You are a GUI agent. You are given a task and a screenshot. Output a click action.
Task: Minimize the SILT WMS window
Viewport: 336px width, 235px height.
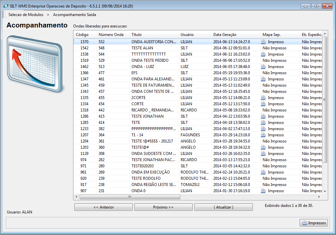tap(306, 6)
